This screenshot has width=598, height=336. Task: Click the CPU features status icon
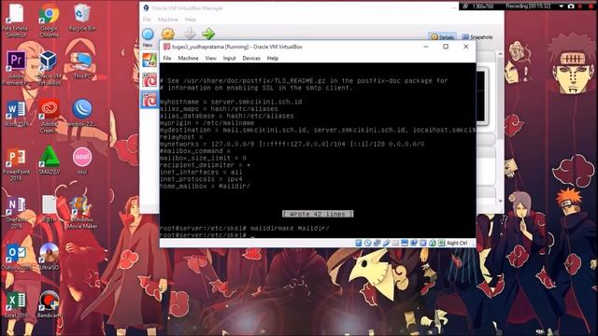point(423,243)
